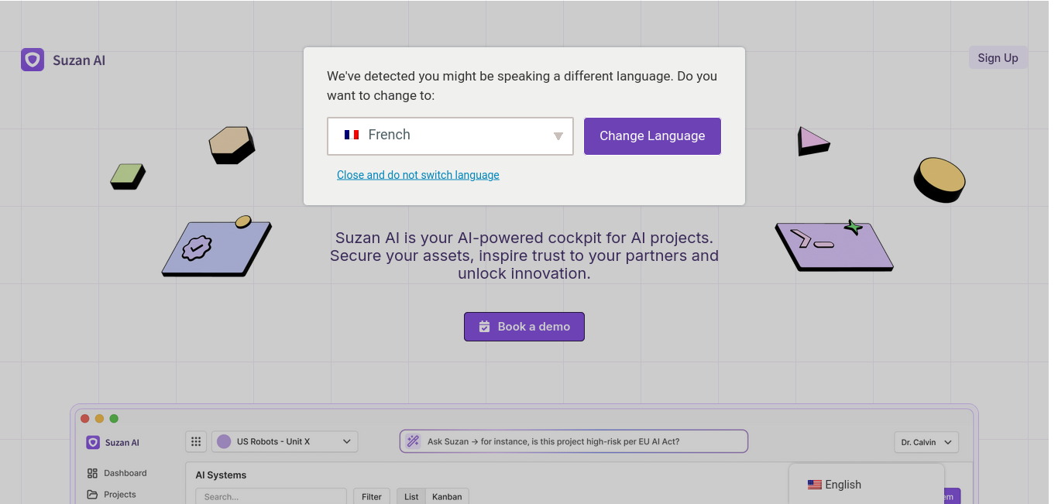Click the verified badge tile illustration

click(217, 248)
